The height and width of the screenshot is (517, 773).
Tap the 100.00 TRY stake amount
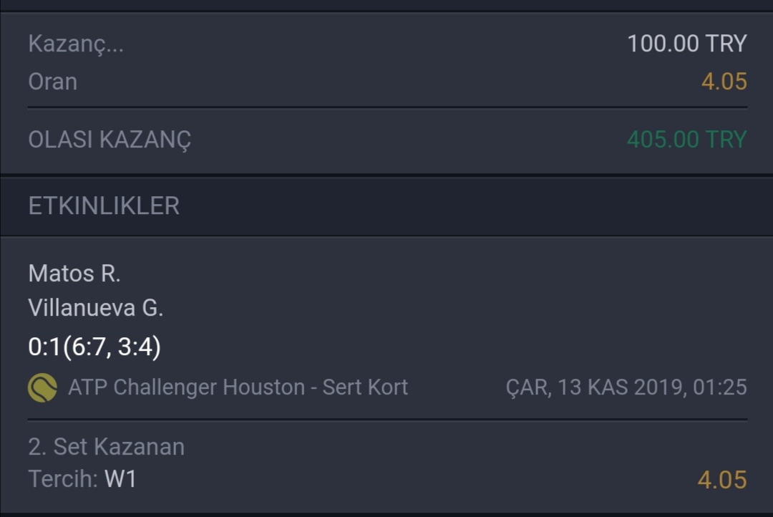tap(687, 44)
